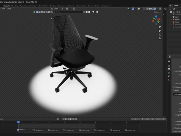This screenshot has width=181, height=136.
Task: Switch to wireframe viewport shading
Action: [x=147, y=9]
